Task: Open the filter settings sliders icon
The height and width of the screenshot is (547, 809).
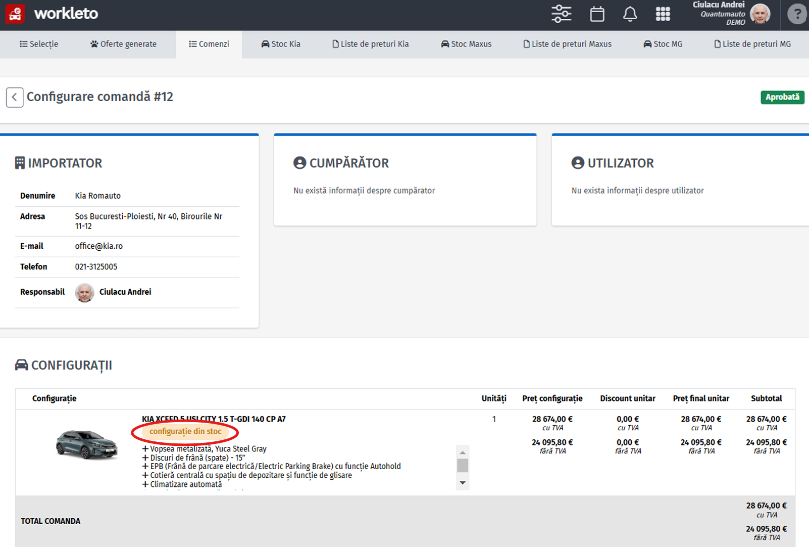Action: [x=561, y=14]
